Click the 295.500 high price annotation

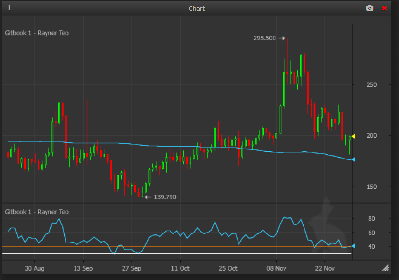point(265,38)
